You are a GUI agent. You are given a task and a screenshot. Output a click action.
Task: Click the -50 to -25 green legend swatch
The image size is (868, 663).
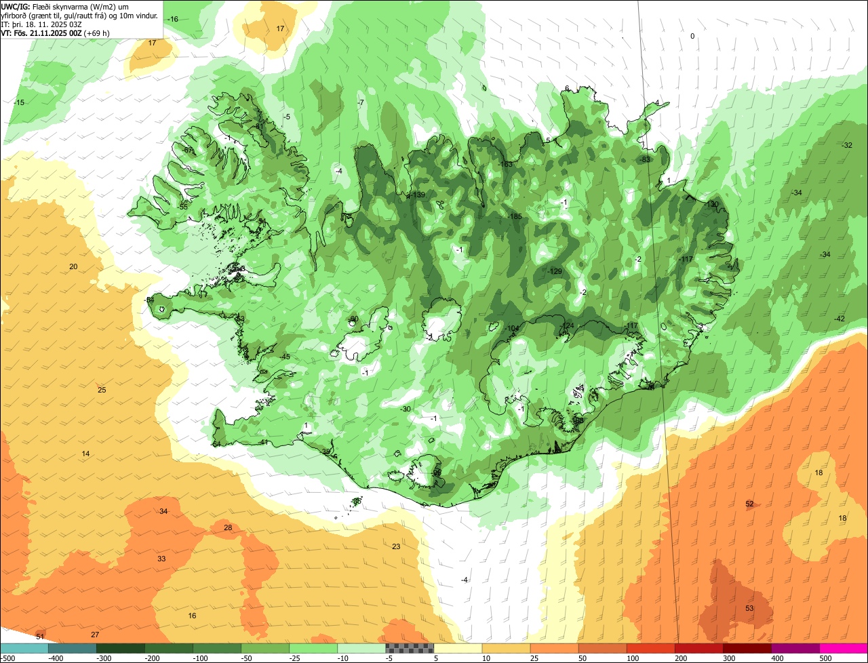point(264,648)
